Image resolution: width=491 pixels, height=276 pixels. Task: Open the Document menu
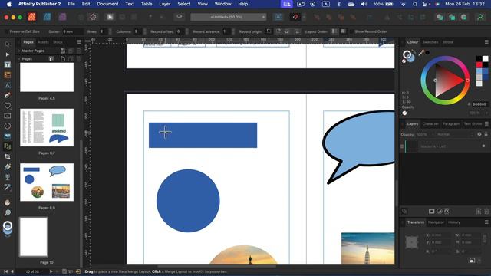tap(107, 4)
